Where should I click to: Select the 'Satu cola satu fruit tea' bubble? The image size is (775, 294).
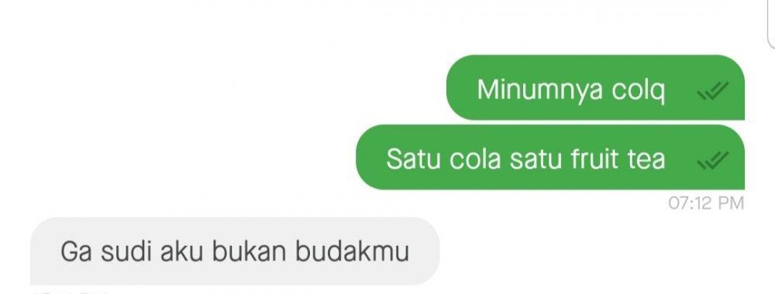(550, 157)
